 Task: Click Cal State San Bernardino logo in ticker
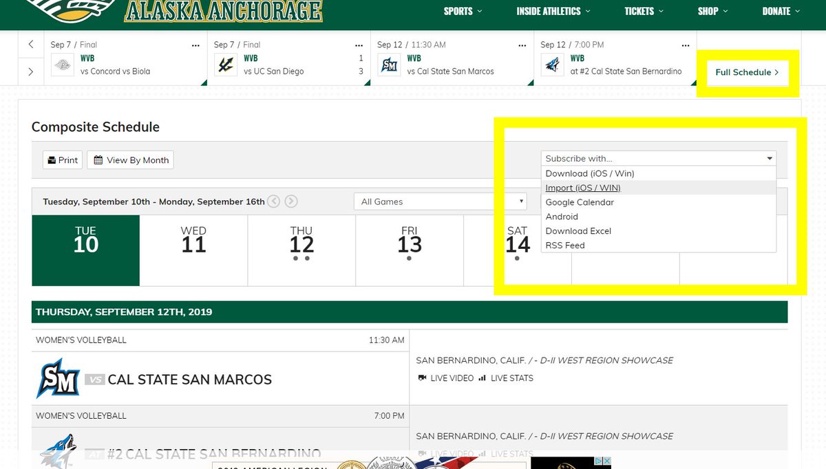point(553,65)
